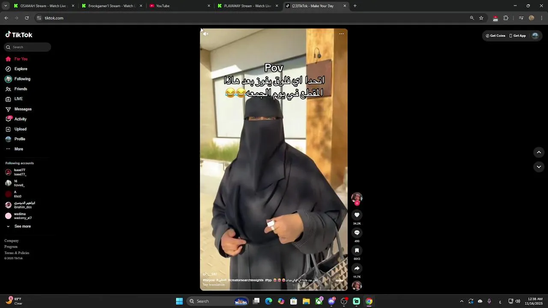
Task: Reload the page
Action: click(27, 18)
